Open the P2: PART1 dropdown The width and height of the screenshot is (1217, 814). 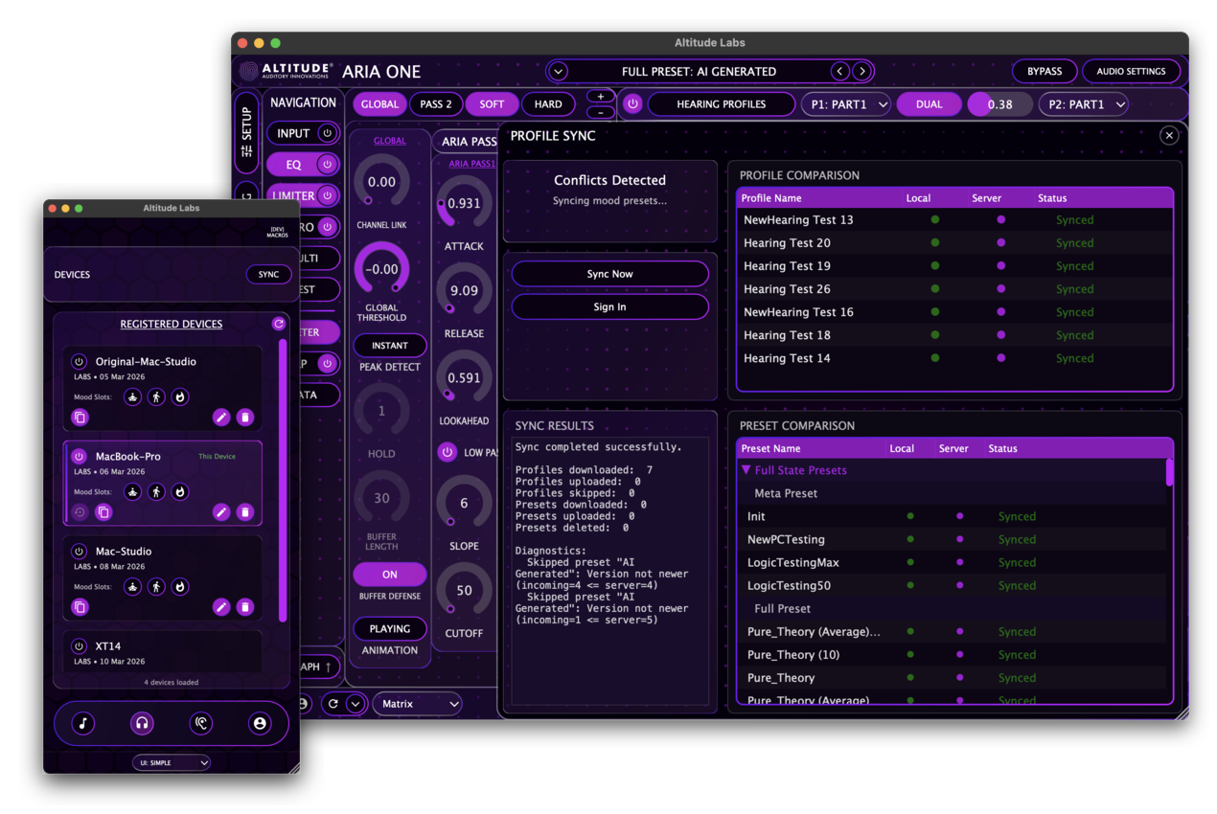[1084, 104]
